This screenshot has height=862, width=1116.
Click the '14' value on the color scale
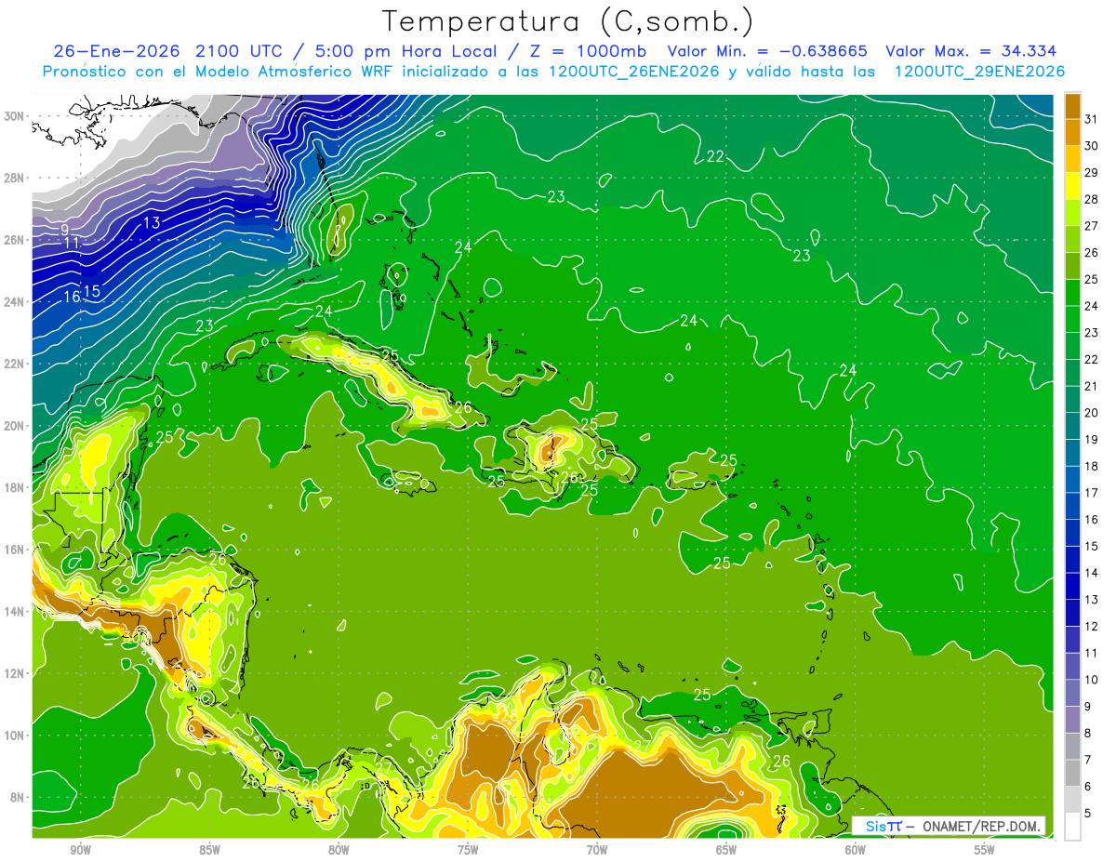tap(1093, 573)
